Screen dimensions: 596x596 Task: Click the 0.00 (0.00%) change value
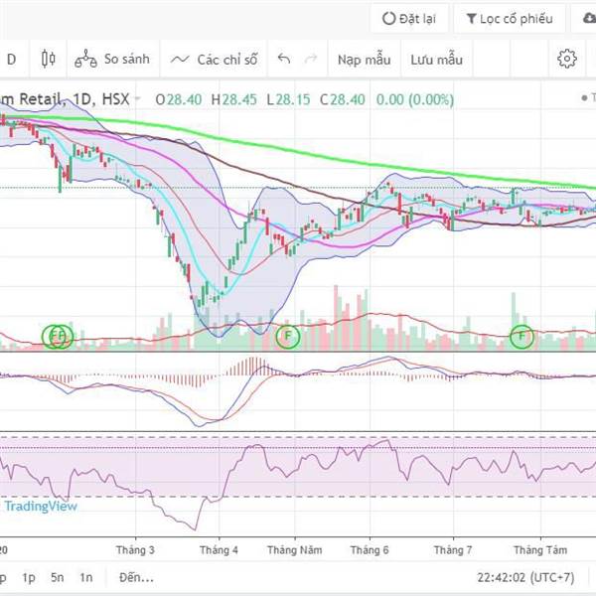point(414,99)
